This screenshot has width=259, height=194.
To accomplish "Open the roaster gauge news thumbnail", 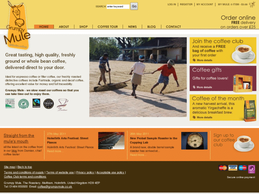I will [194, 141].
